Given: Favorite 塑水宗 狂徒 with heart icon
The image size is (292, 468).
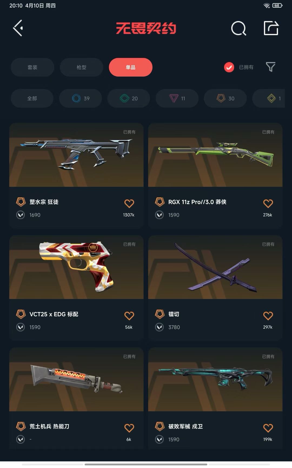Looking at the screenshot, I should pos(129,203).
